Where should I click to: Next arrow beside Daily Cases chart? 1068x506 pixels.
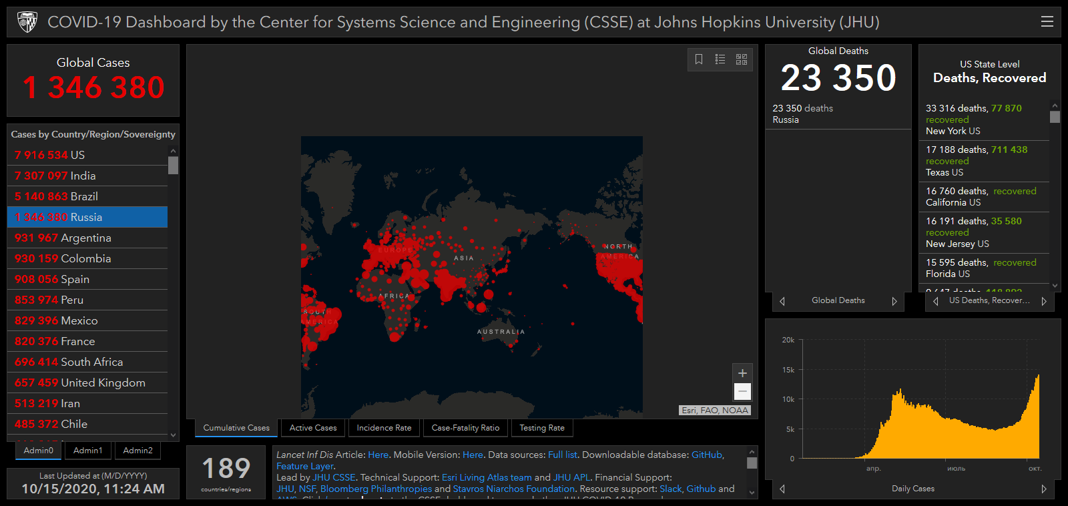(1044, 489)
